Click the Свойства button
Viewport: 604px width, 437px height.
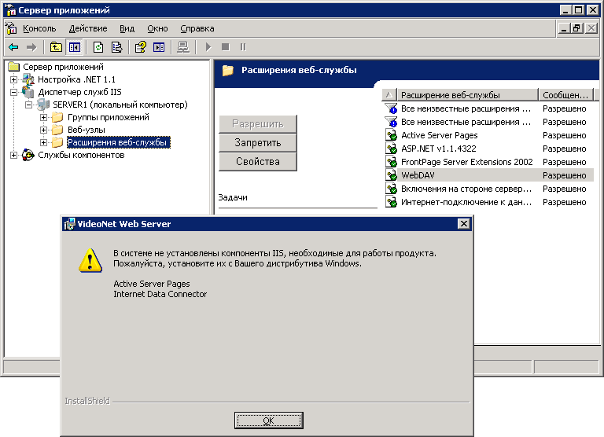pyautogui.click(x=258, y=162)
